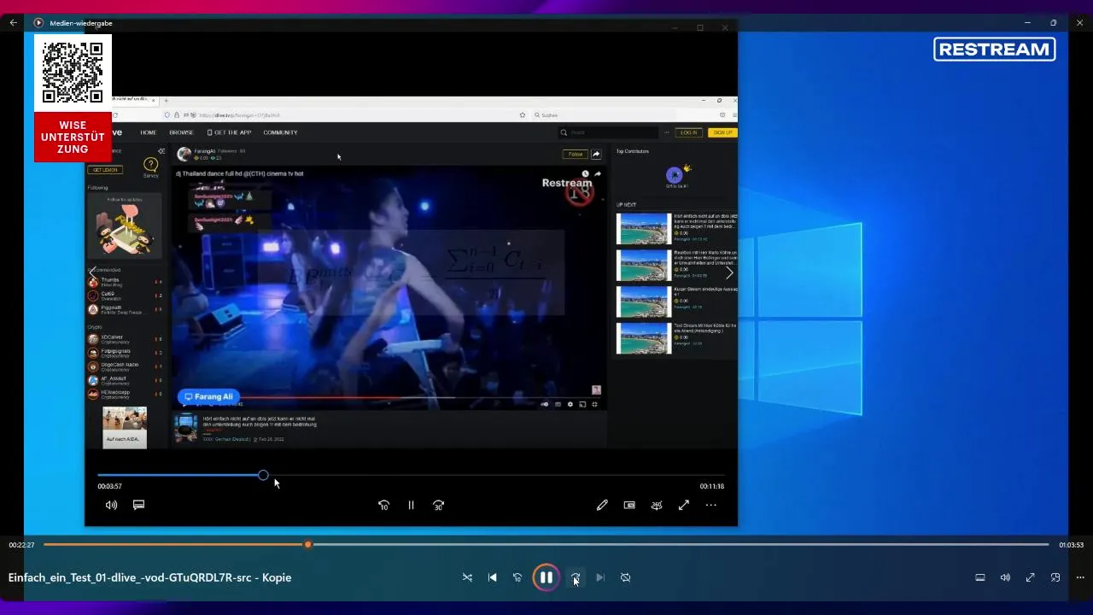Toggle repeat mode in the bottom player bar

pyautogui.click(x=625, y=577)
